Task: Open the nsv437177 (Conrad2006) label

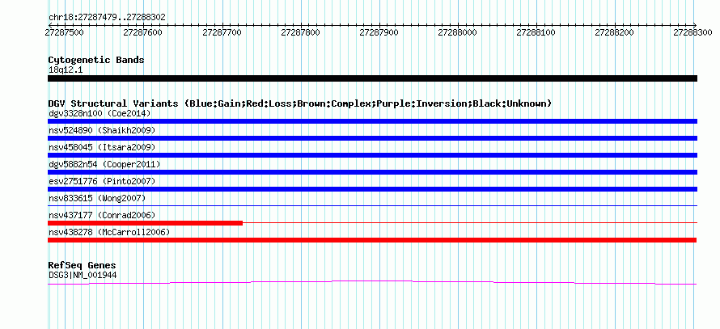Action: click(101, 215)
